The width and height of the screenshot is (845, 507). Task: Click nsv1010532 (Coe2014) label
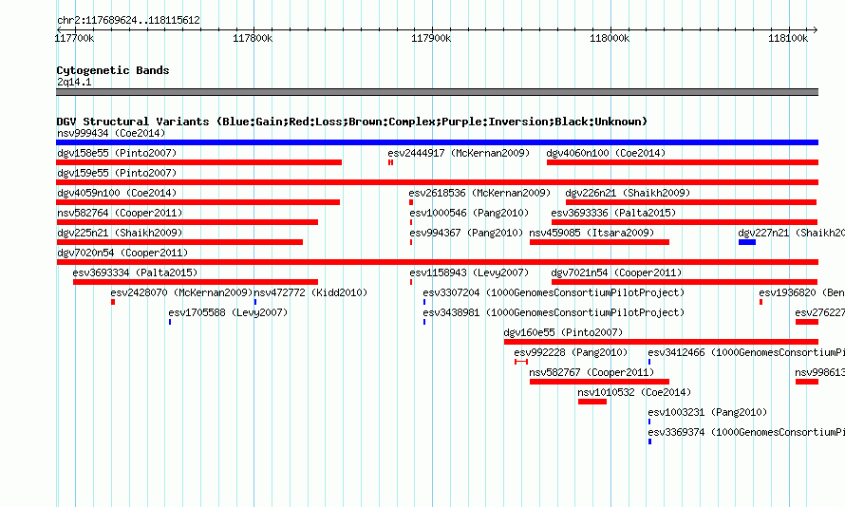click(x=634, y=392)
